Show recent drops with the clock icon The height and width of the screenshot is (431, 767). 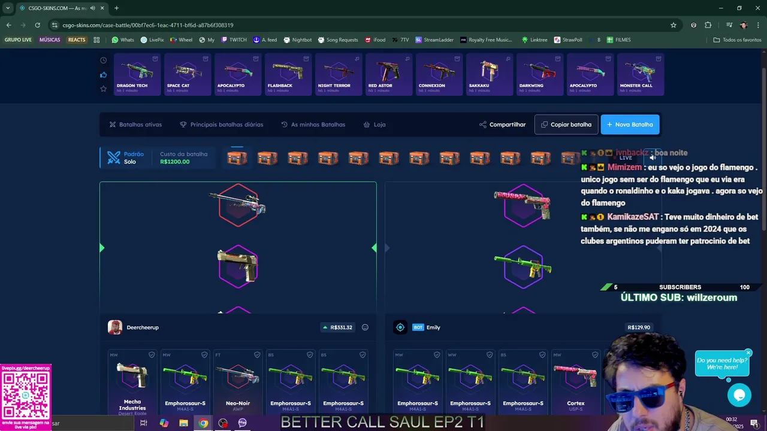coord(104,60)
